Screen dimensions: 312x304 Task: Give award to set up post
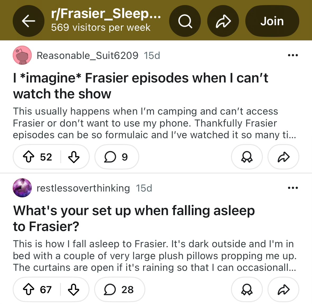pyautogui.click(x=247, y=290)
